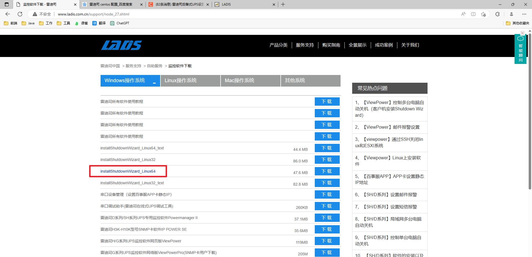Open the 翻译 bookmark
Viewport: 532px width, 257px height.
click(x=99, y=23)
